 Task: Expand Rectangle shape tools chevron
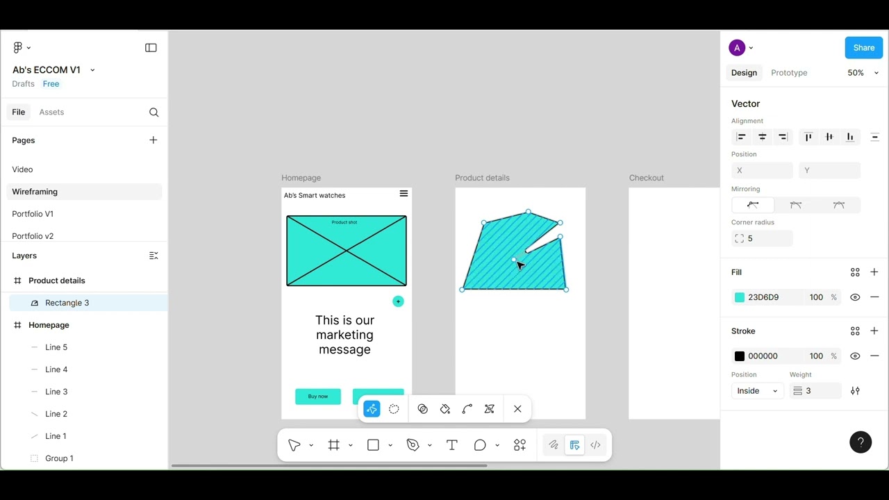390,445
